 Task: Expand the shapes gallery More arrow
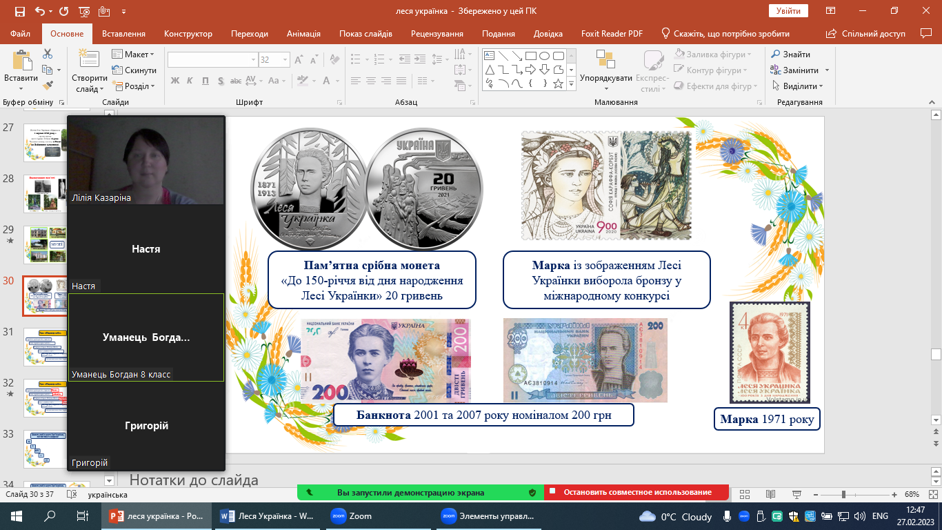571,84
